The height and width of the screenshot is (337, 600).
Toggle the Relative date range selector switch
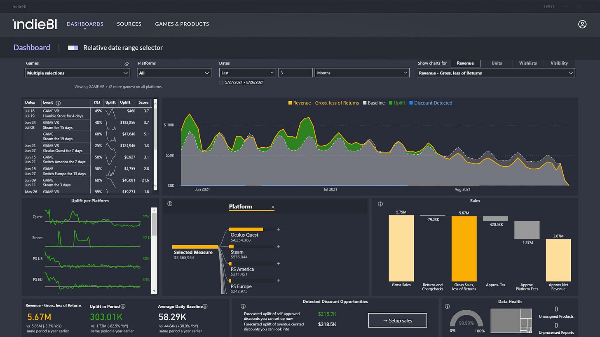point(73,48)
